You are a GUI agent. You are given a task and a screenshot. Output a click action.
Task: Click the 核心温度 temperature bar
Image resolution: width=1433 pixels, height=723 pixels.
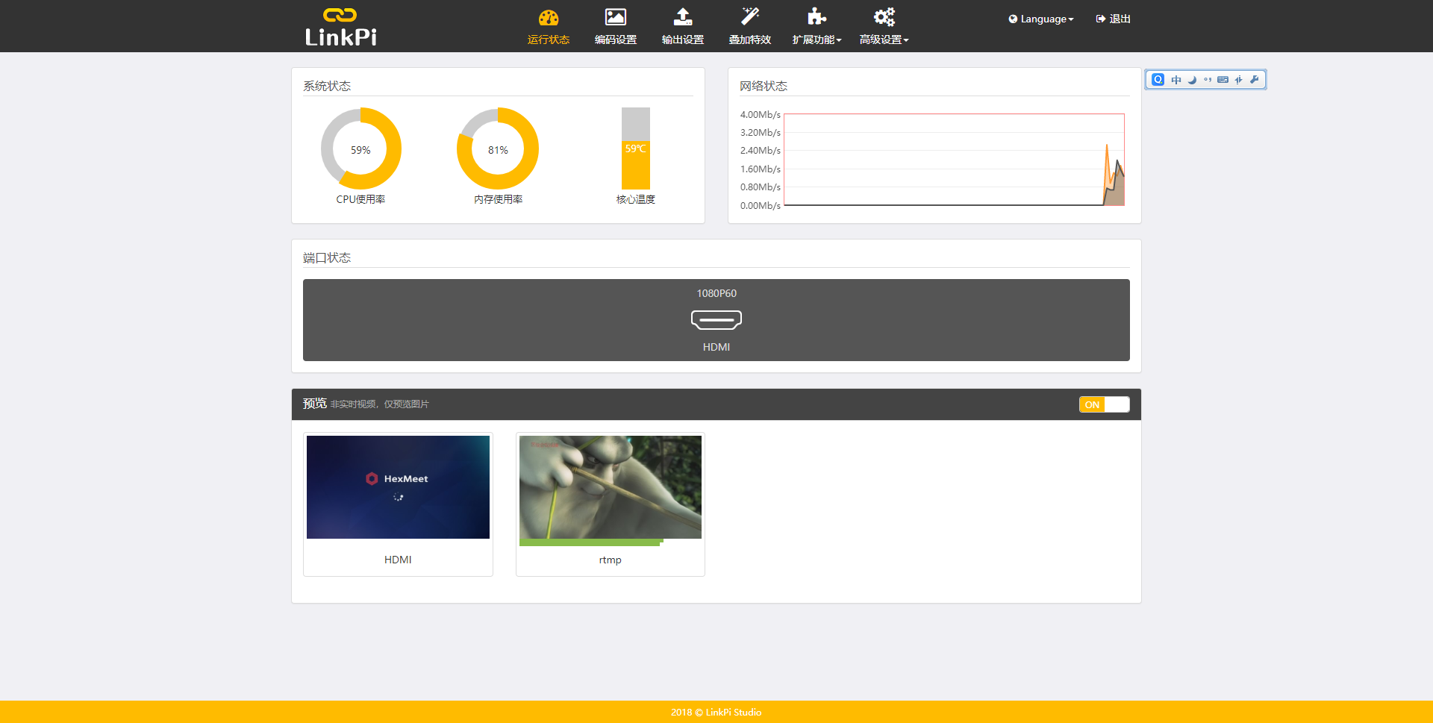(x=636, y=148)
